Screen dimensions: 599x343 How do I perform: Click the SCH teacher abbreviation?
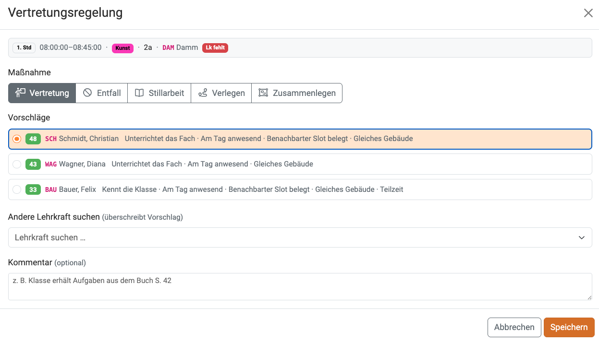click(51, 139)
